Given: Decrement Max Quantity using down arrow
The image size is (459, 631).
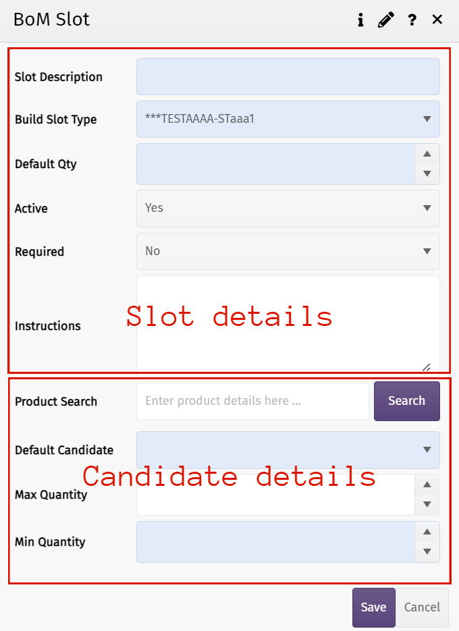Looking at the screenshot, I should click(427, 505).
